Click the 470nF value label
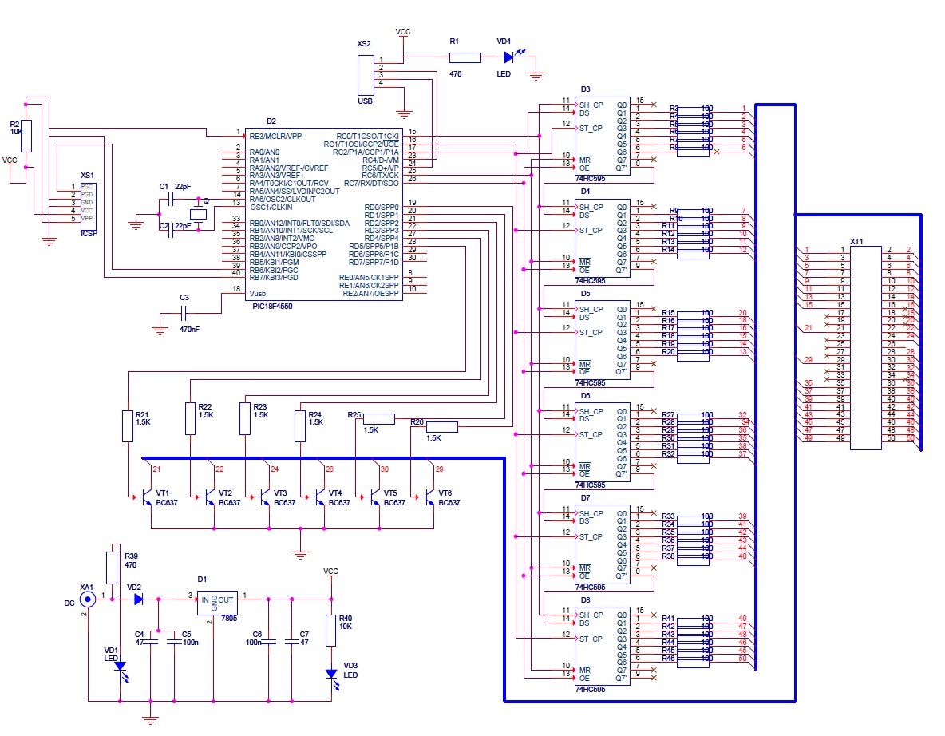 [x=189, y=330]
